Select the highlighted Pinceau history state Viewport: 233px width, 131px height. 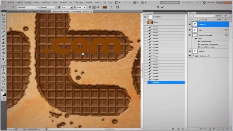click(165, 82)
